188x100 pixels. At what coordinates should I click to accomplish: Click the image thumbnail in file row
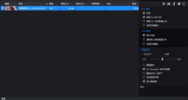[11, 8]
